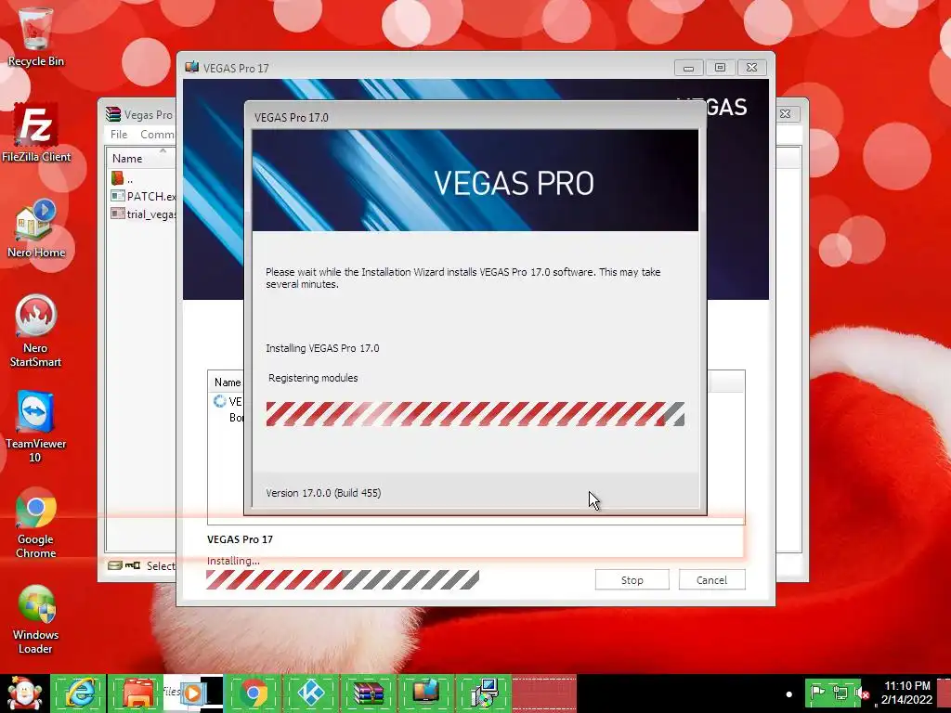The image size is (951, 713).
Task: Click 'Installing...' status text
Action: tap(233, 561)
